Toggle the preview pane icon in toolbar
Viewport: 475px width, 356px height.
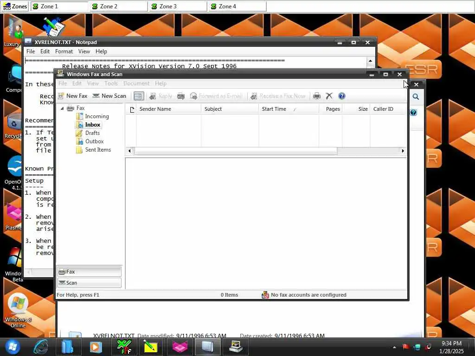pyautogui.click(x=138, y=96)
